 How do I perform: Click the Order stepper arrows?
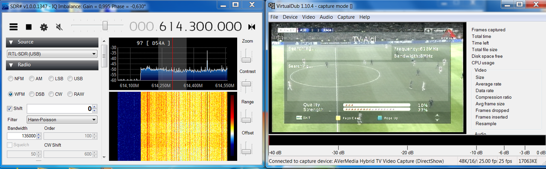(x=94, y=136)
